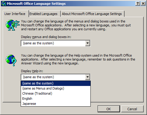Expand the menus and dialog boxes language dropdown arrow
Screen dimensions: 147x115
coord(88,43)
